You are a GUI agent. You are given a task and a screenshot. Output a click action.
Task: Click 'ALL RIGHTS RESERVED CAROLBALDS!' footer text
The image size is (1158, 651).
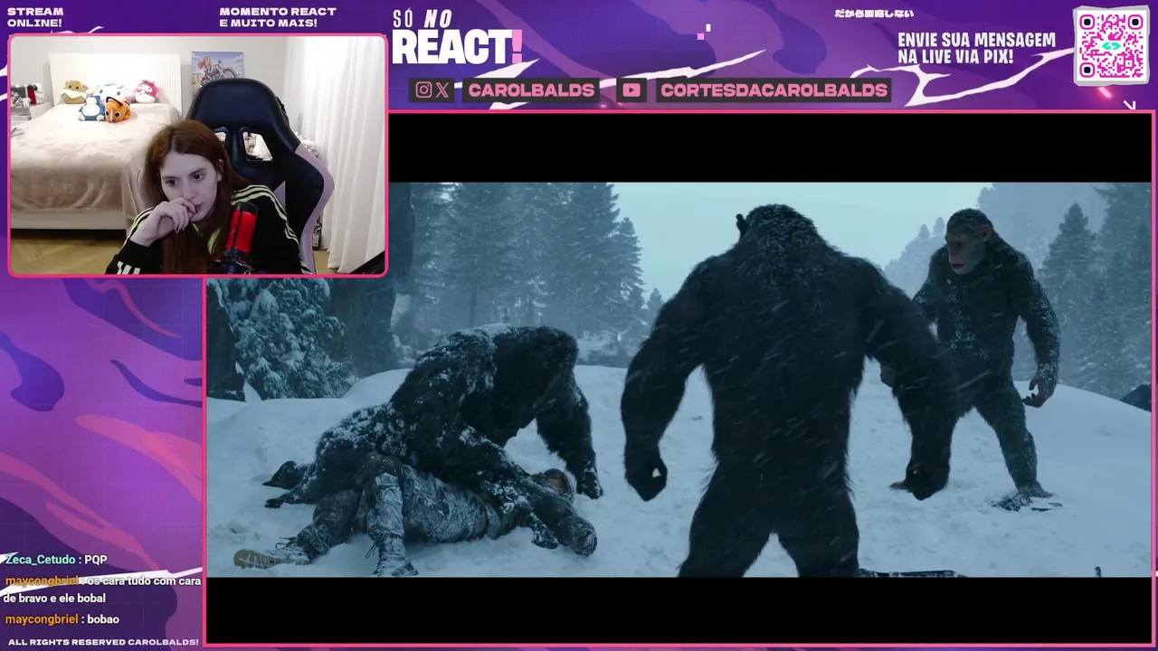(x=103, y=642)
